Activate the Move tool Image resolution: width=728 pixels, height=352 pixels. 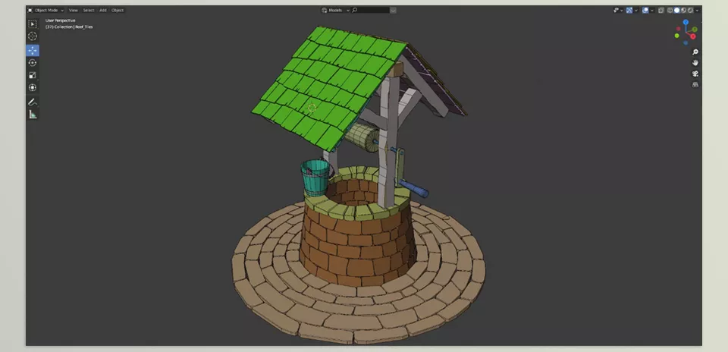(x=33, y=50)
